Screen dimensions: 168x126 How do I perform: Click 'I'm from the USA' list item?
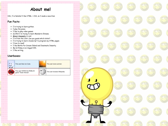(x=31, y=39)
